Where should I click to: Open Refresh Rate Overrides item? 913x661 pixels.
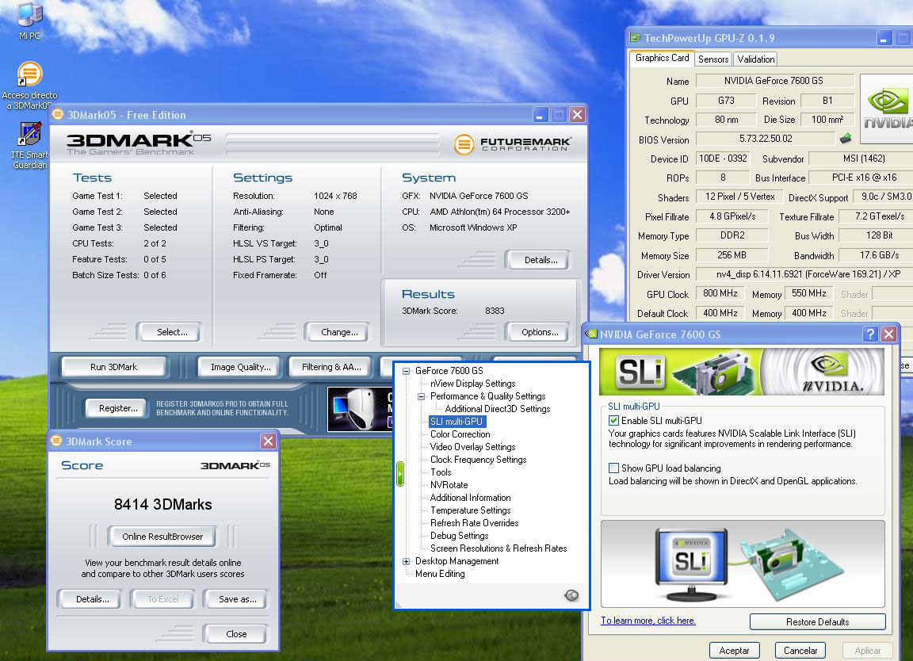point(474,523)
